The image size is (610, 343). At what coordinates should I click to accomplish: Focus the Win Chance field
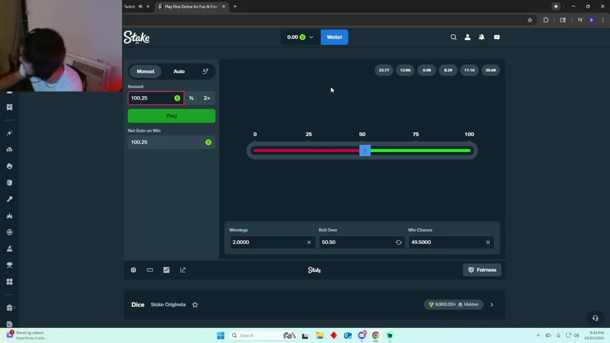coord(451,242)
